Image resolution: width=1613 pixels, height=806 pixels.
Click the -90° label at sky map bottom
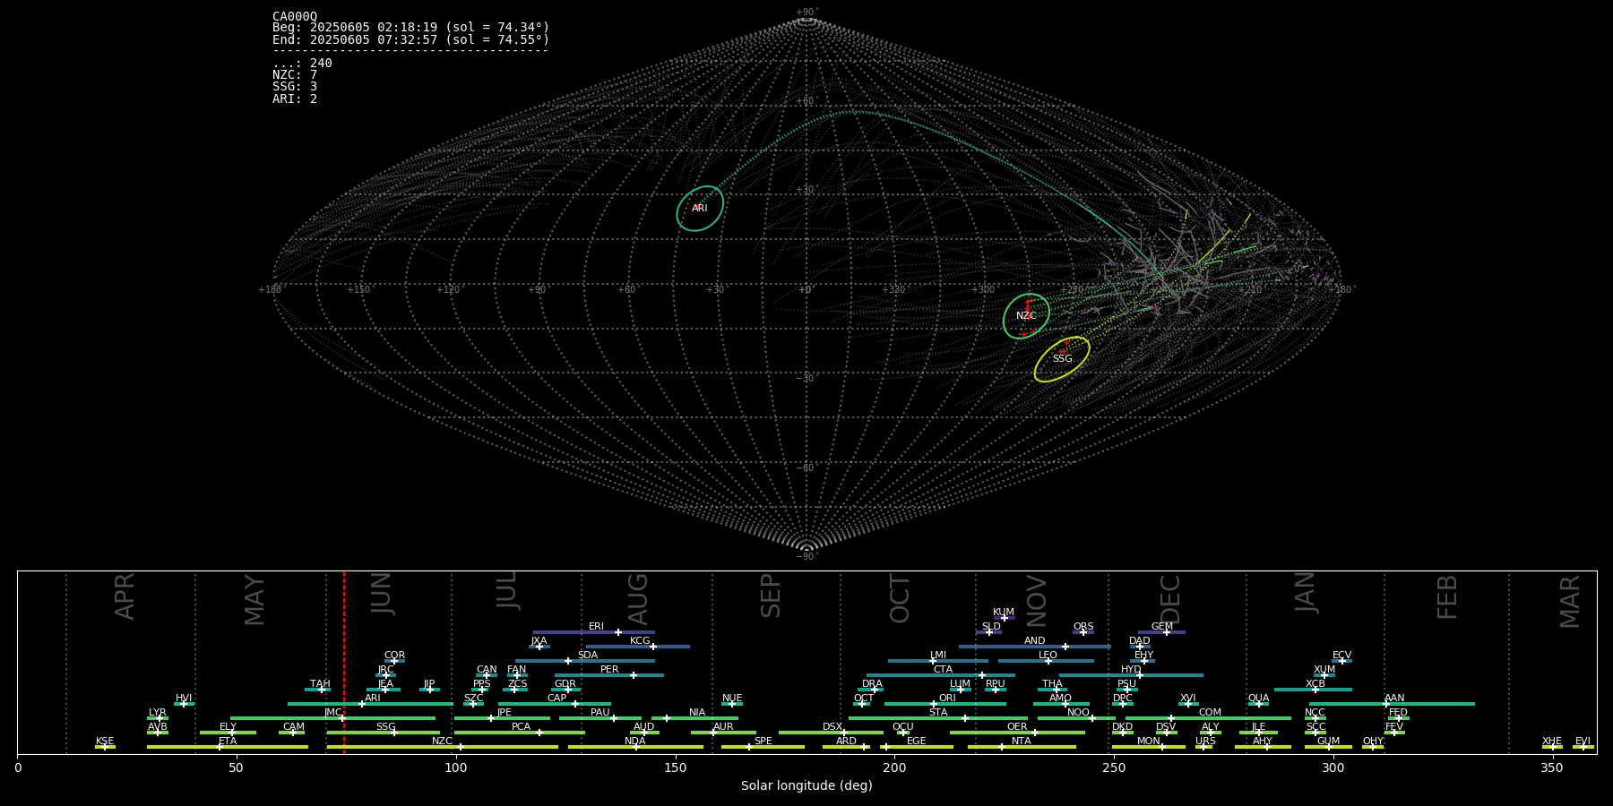(x=806, y=556)
